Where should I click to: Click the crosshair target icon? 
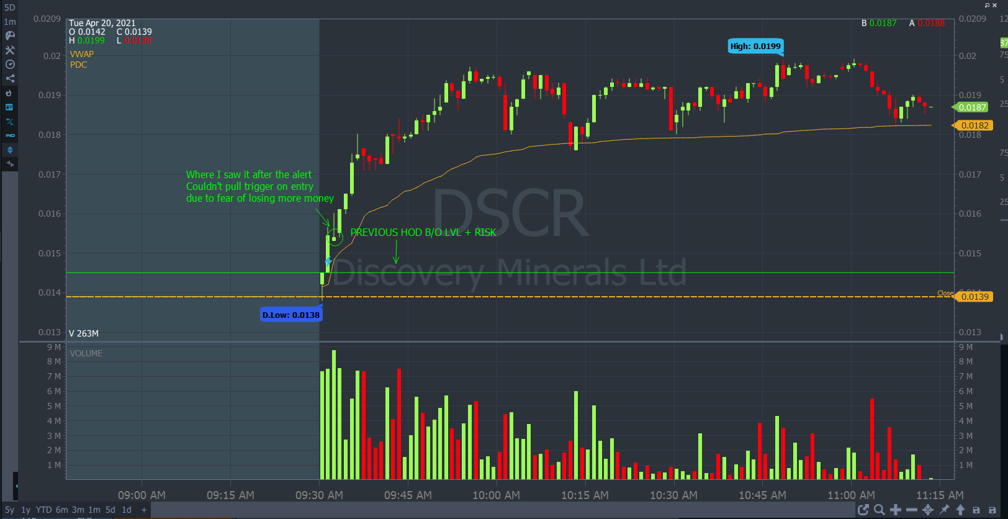click(x=928, y=510)
